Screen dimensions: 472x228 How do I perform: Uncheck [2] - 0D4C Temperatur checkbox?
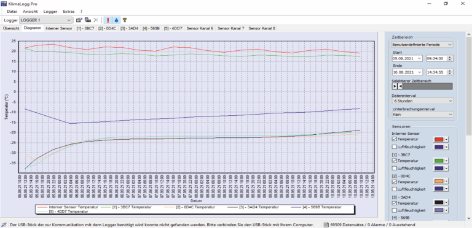(395, 182)
